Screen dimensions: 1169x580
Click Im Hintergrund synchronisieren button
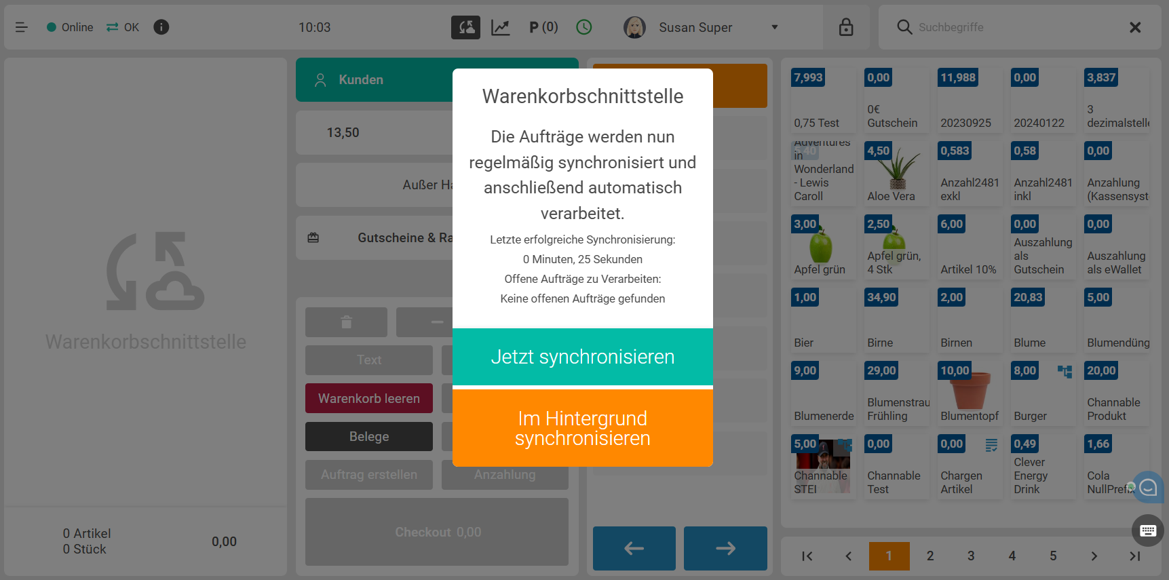click(x=582, y=428)
